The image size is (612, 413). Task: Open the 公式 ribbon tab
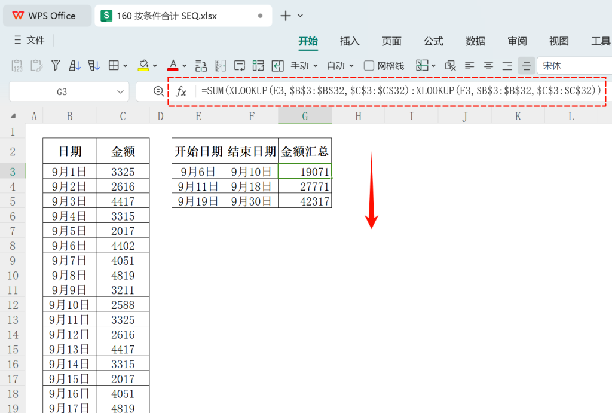pyautogui.click(x=433, y=41)
